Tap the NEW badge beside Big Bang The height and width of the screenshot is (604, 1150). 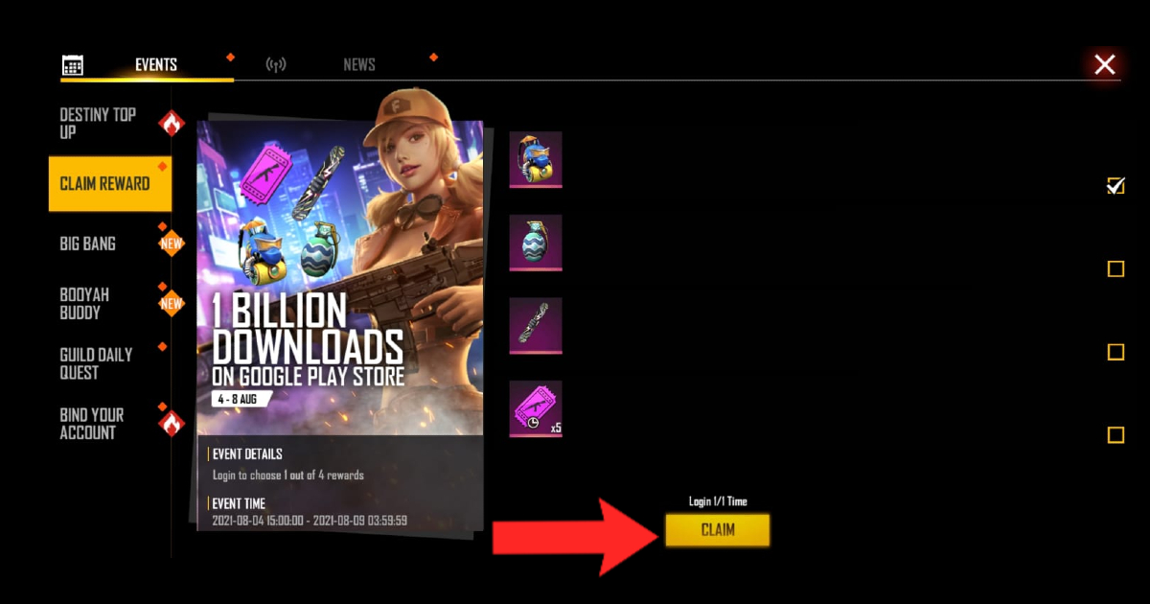(x=172, y=244)
